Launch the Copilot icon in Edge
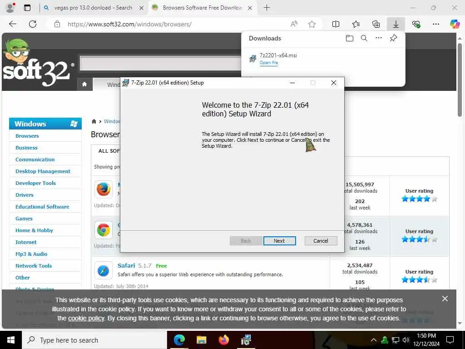465x349 pixels. tap(454, 24)
